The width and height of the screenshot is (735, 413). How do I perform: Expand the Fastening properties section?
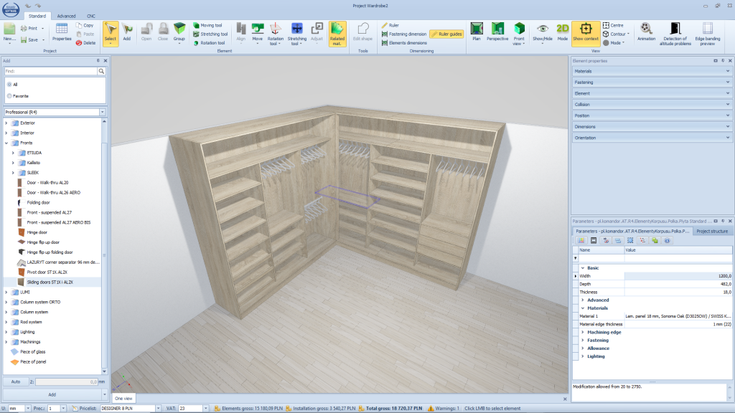point(652,82)
